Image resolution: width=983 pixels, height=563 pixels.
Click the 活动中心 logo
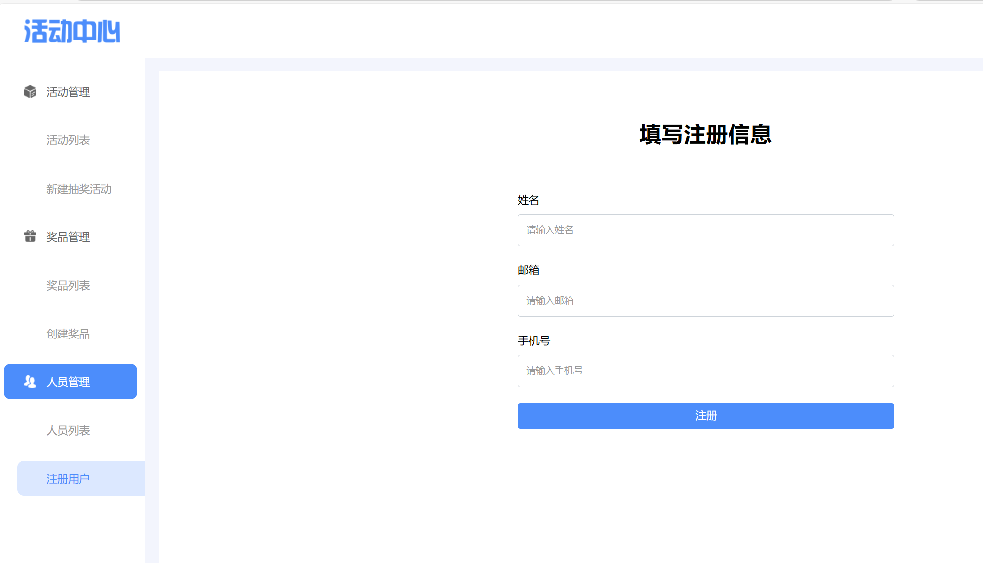click(x=72, y=31)
